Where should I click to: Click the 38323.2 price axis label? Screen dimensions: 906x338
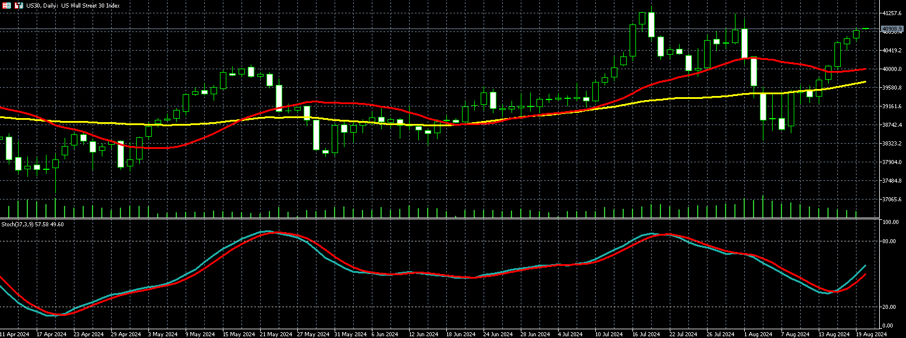pos(893,144)
